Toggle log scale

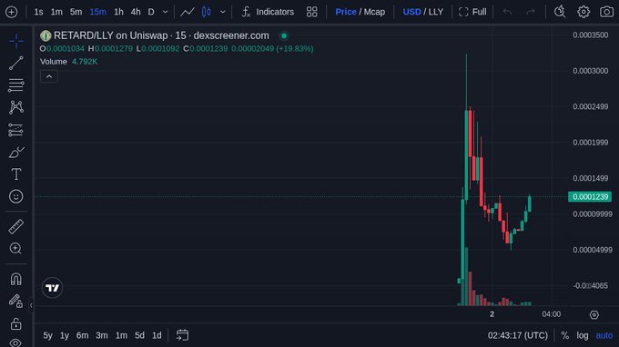pyautogui.click(x=583, y=335)
